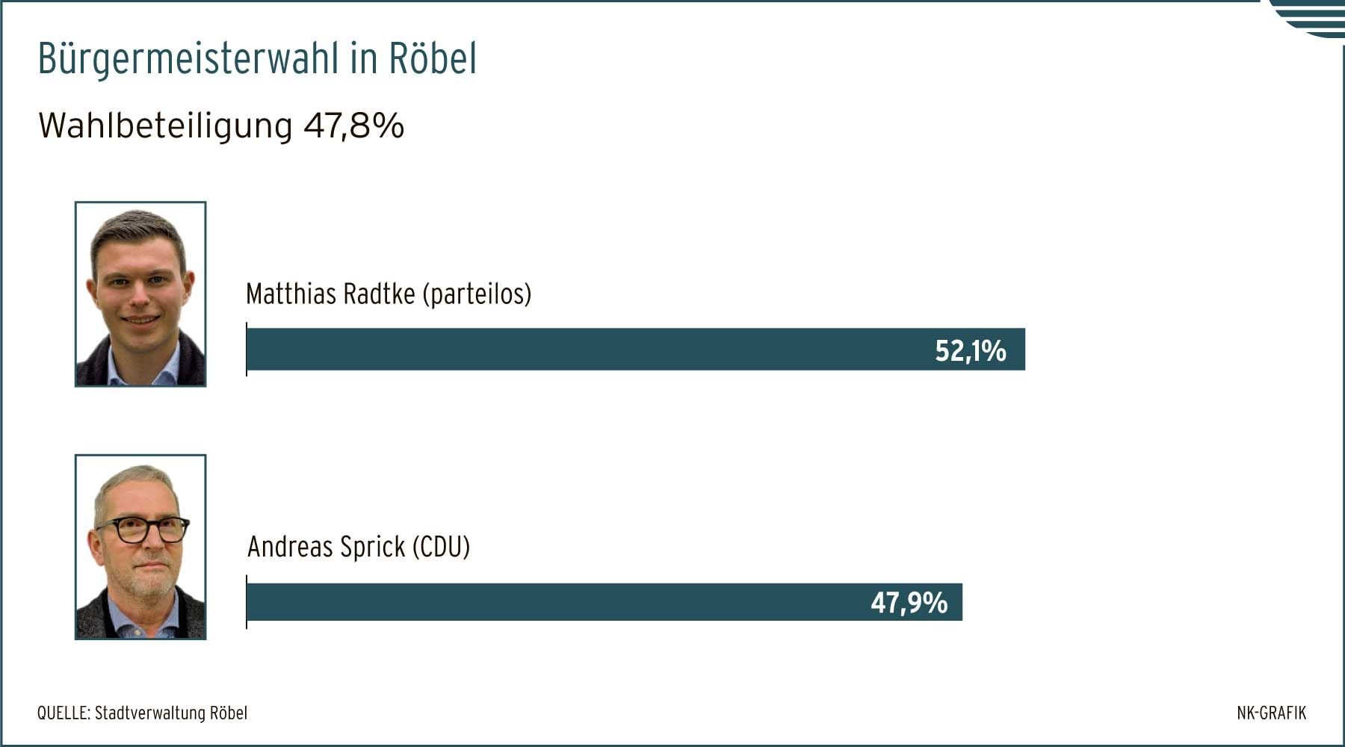This screenshot has height=747, width=1345.
Task: Click the axis tick left of Radtke's bar
Action: tap(247, 349)
